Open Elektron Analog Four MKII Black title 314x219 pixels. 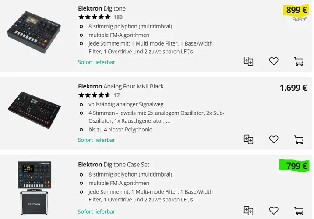pyautogui.click(x=121, y=86)
